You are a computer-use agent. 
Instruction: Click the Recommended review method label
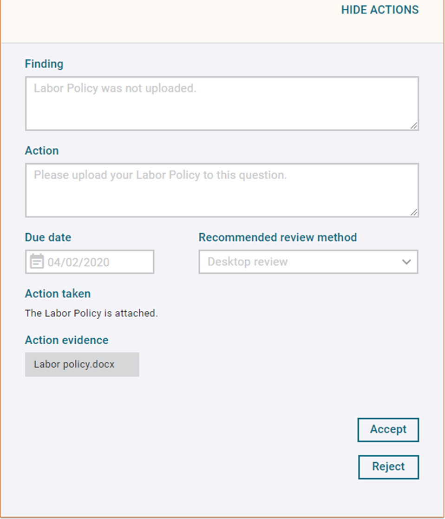(x=278, y=237)
